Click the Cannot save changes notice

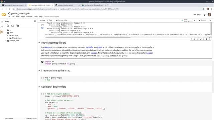click(51, 16)
